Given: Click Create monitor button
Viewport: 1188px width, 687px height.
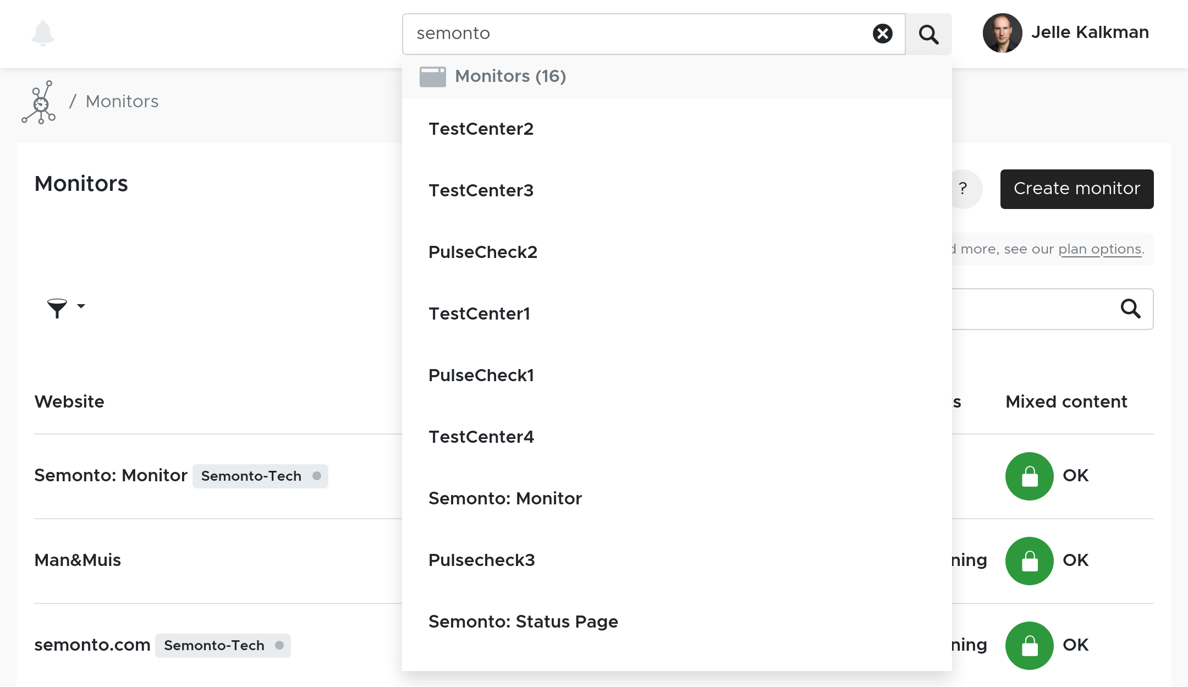Looking at the screenshot, I should [1077, 188].
